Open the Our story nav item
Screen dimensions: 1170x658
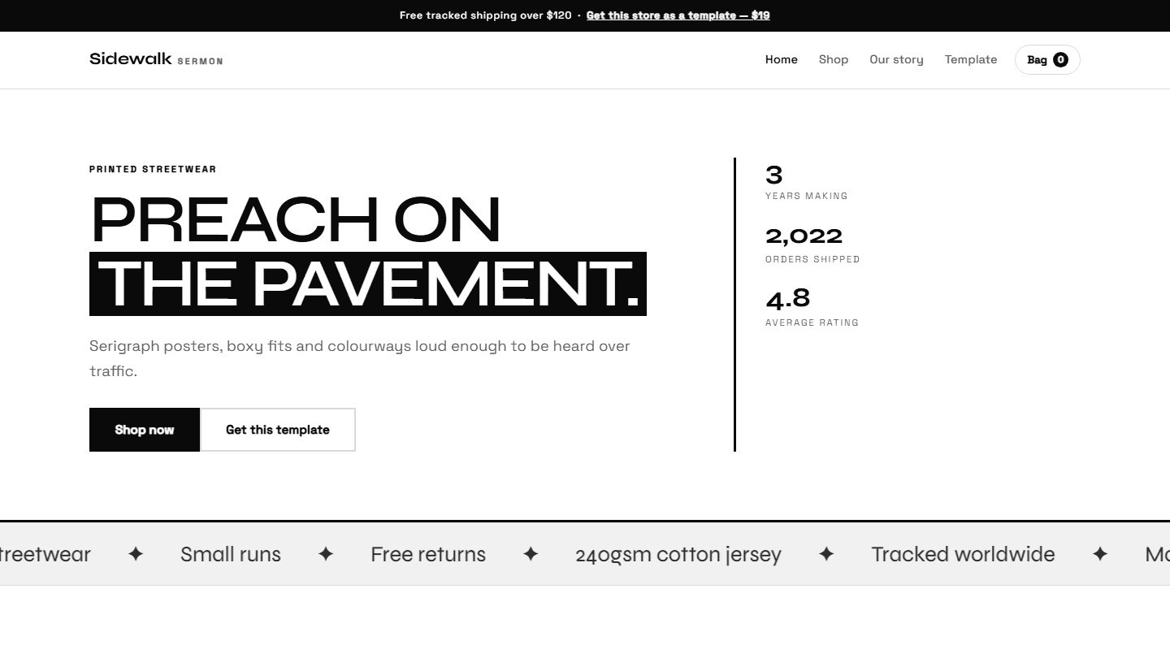coord(897,59)
